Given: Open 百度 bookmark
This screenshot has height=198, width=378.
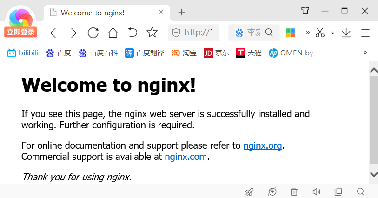Looking at the screenshot, I should click(59, 53).
